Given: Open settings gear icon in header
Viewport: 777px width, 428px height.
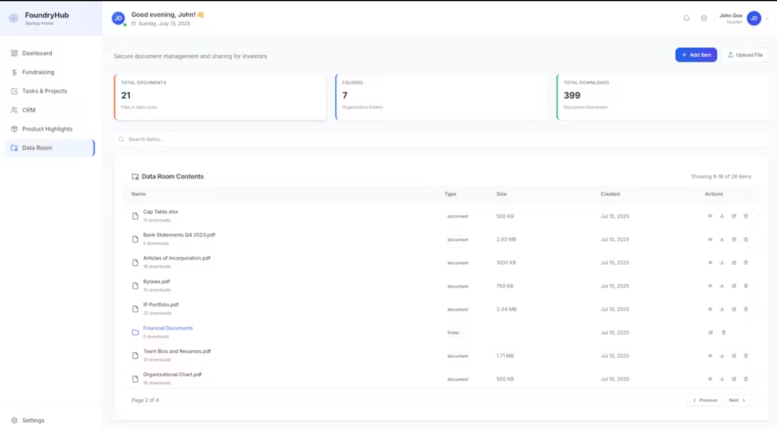Looking at the screenshot, I should [704, 18].
